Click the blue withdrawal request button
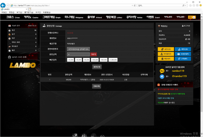Image resolution: width=203 pixels, height=137 pixels. point(183,49)
